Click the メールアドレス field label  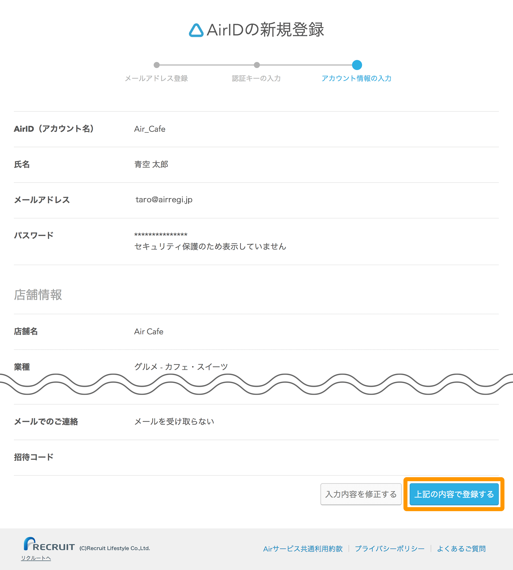pos(42,200)
